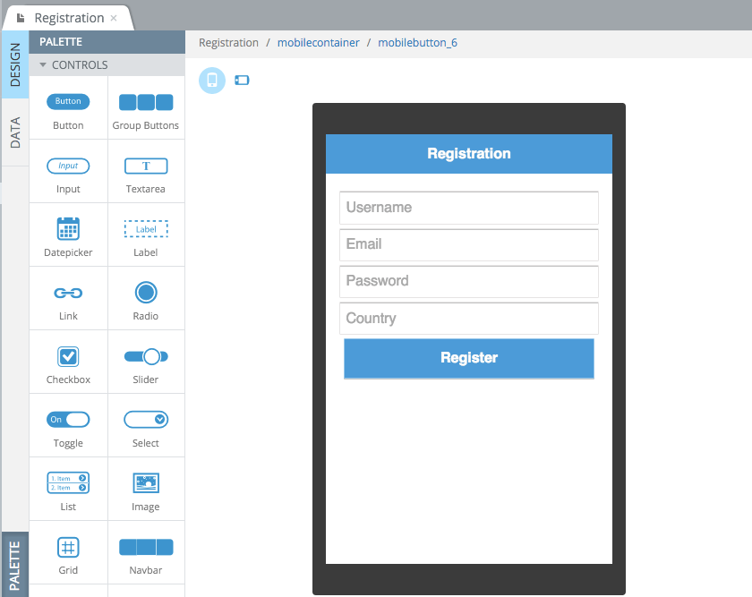Click the Register button on canvas
This screenshot has width=752, height=597.
tap(468, 359)
